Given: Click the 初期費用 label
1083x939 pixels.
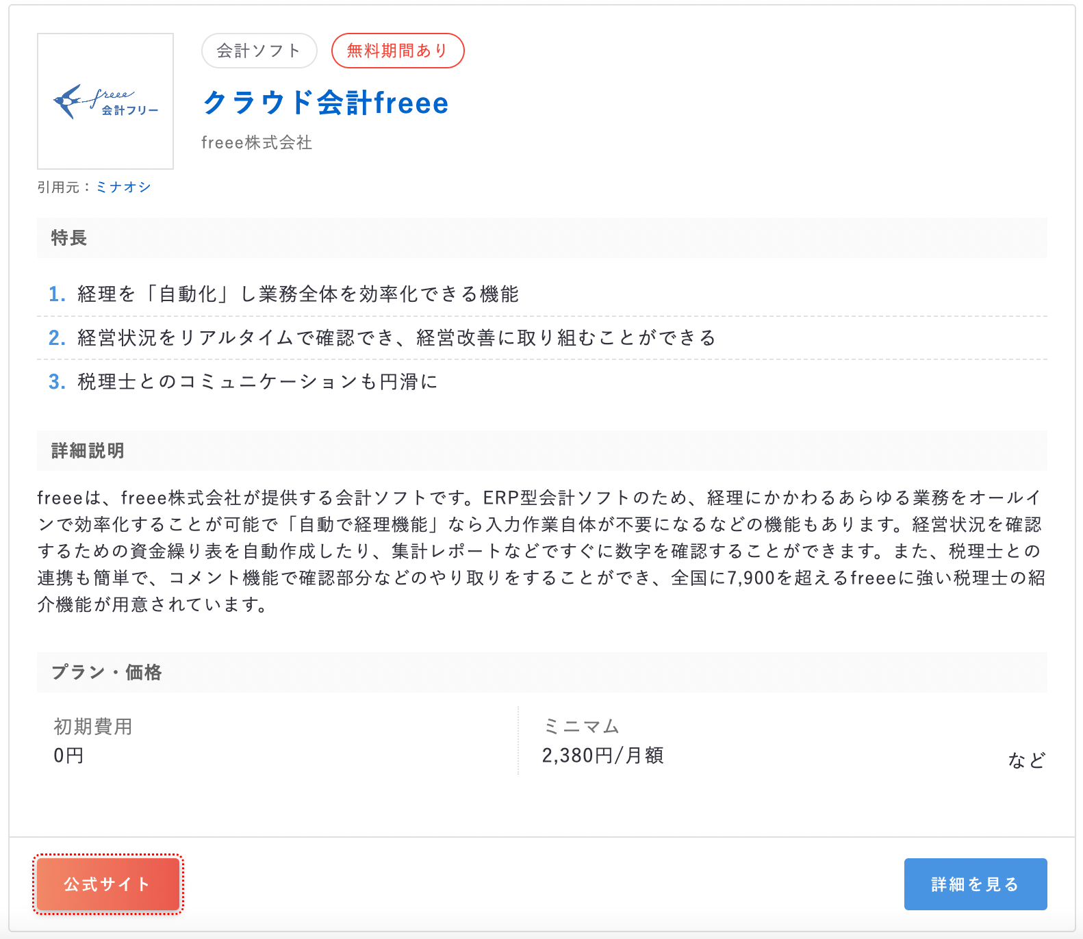Looking at the screenshot, I should pyautogui.click(x=93, y=726).
